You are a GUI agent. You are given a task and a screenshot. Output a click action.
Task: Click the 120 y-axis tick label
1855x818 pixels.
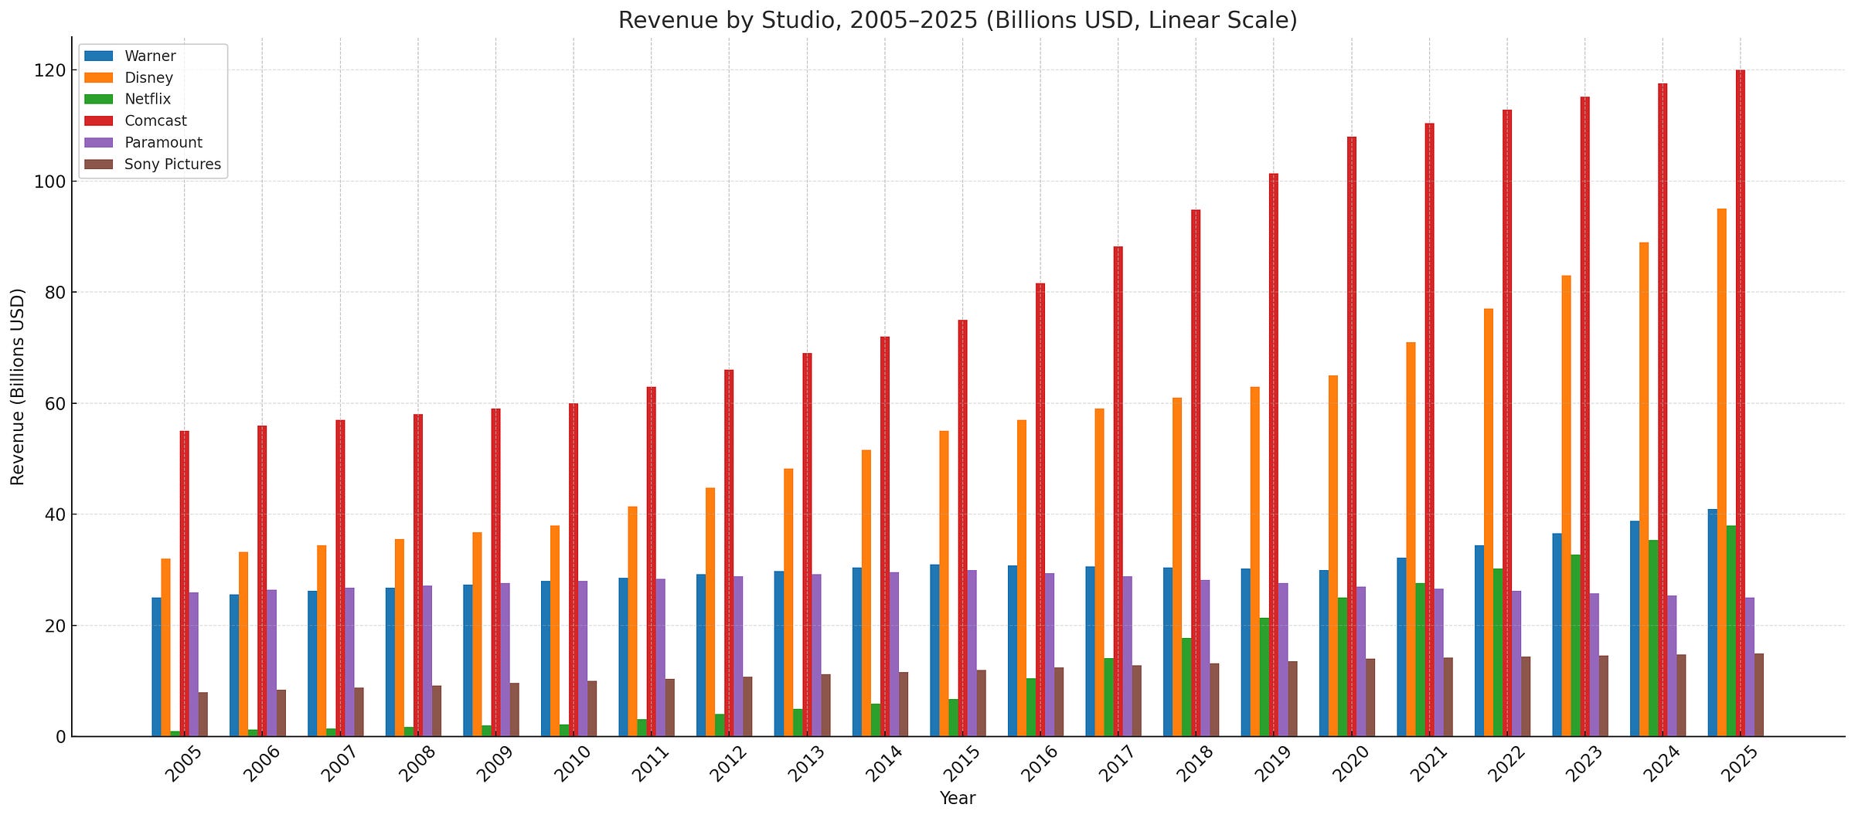pyautogui.click(x=50, y=70)
